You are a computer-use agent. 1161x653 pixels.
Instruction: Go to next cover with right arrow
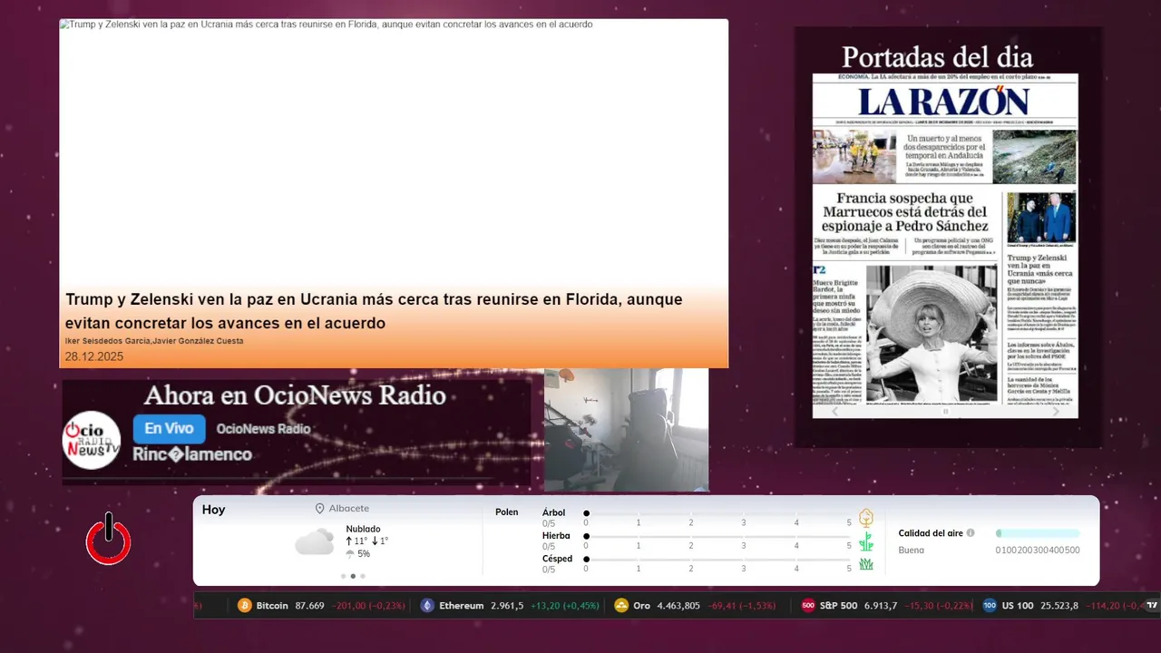[x=1056, y=411]
